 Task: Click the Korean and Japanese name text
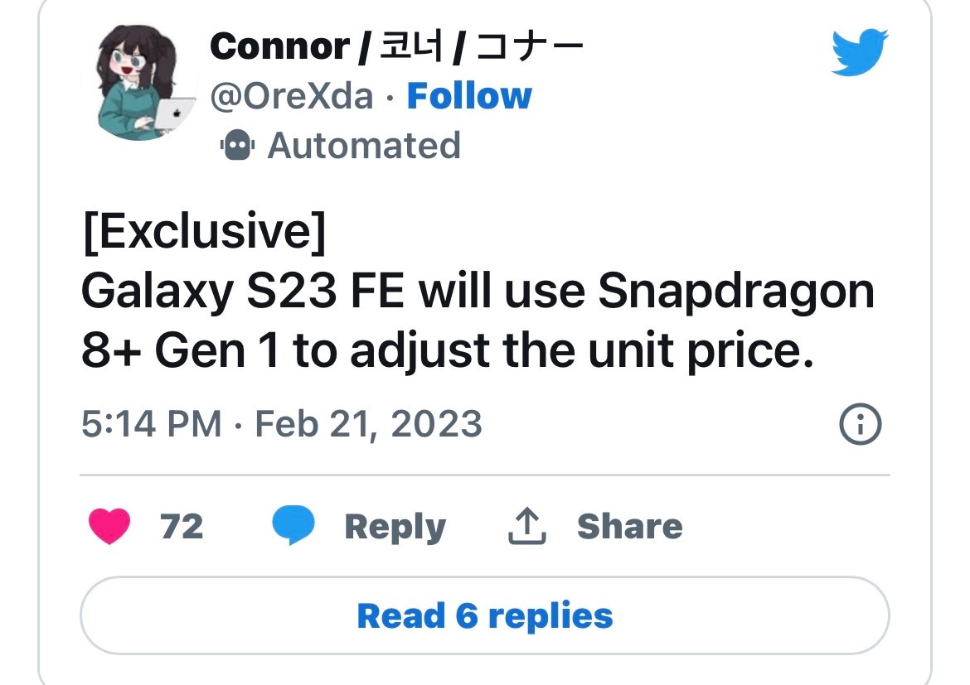[x=481, y=46]
